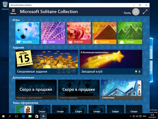The height and width of the screenshot is (119, 158).
Task: Switch the ENG input language indicator
Action: (144, 116)
